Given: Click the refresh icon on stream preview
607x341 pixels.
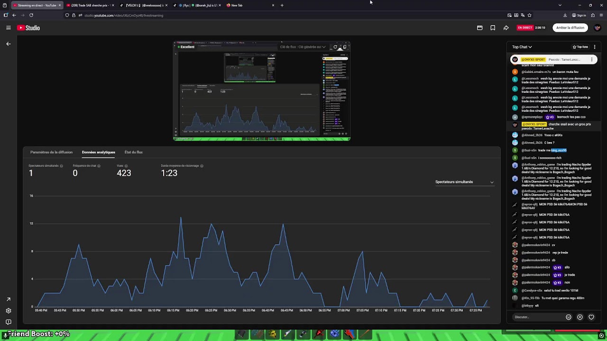Looking at the screenshot, I should click(335, 47).
